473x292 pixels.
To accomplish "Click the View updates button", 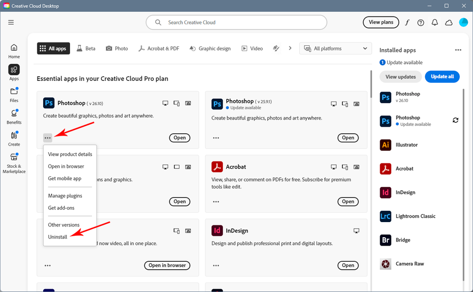I will tap(400, 77).
